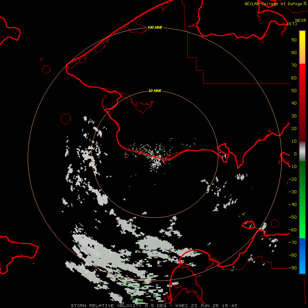Click the "15:43" time stamp in the footer
This screenshot has width=308, height=308.
click(230, 306)
